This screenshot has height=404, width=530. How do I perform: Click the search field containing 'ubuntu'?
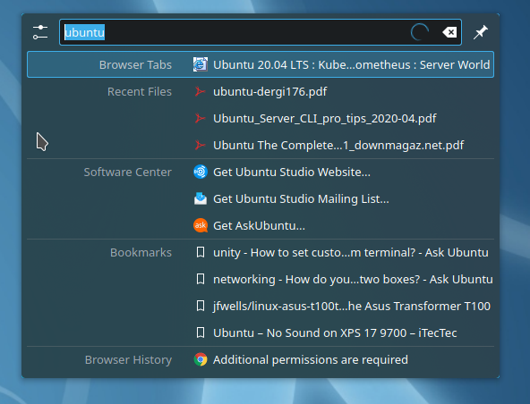click(261, 32)
